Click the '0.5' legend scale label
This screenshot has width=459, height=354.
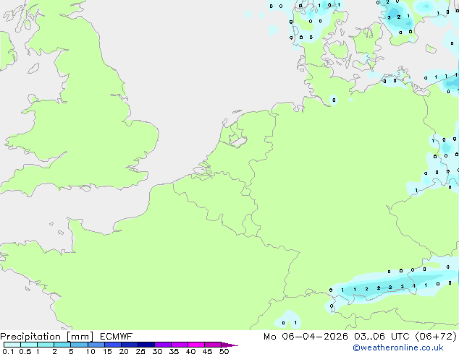pyautogui.click(x=25, y=351)
